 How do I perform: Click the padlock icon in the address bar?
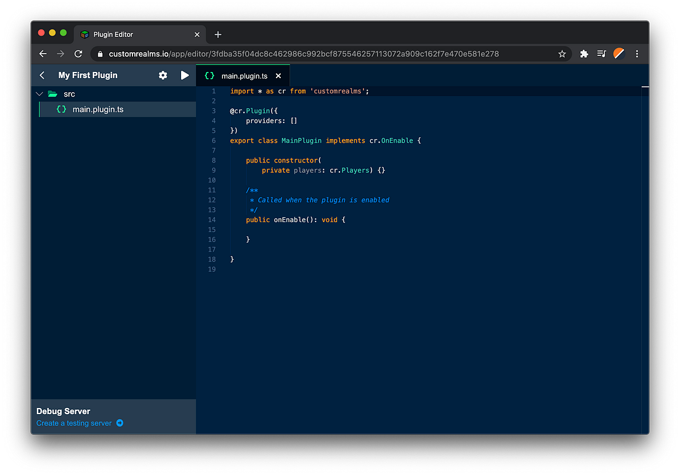pos(100,54)
